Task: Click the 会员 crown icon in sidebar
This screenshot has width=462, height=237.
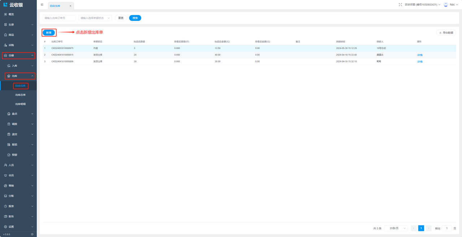Action: [5, 175]
